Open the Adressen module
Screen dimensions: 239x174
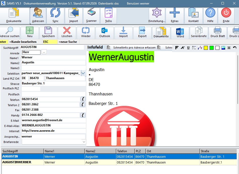(x=38, y=16)
